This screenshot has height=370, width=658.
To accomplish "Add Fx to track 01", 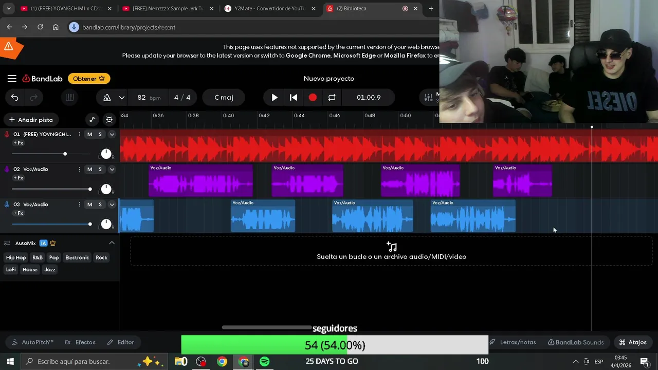I will point(18,143).
